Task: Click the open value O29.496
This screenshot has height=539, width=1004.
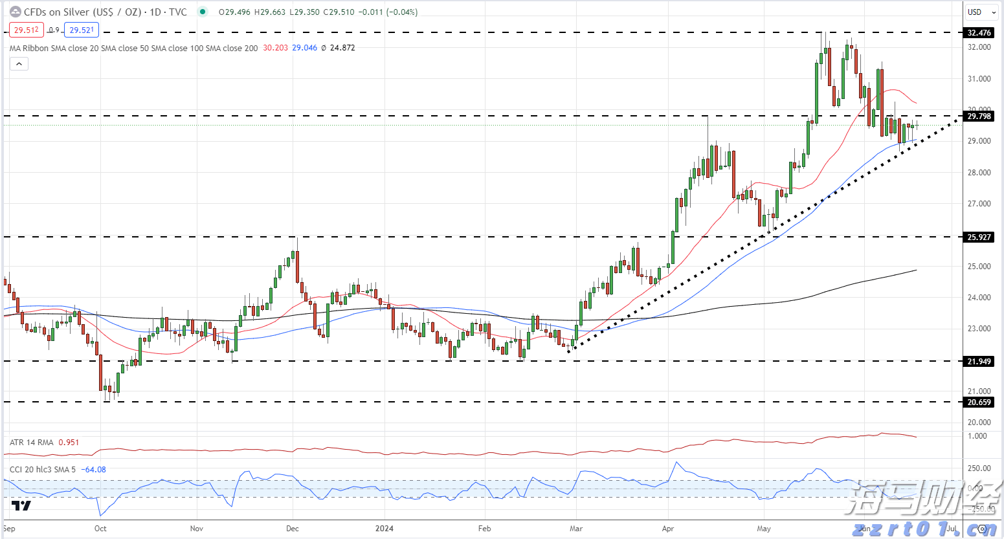Action: [x=234, y=12]
